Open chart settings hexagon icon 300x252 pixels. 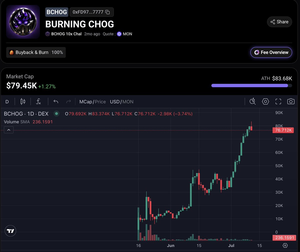(265, 101)
